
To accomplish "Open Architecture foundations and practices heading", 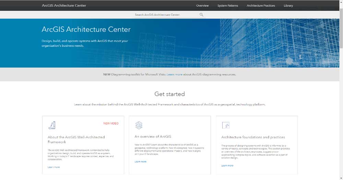I will point(253,137).
